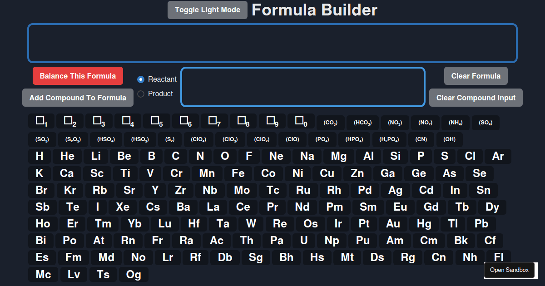
Task: Insert the ammonium (NH4) ion
Action: [x=456, y=123]
